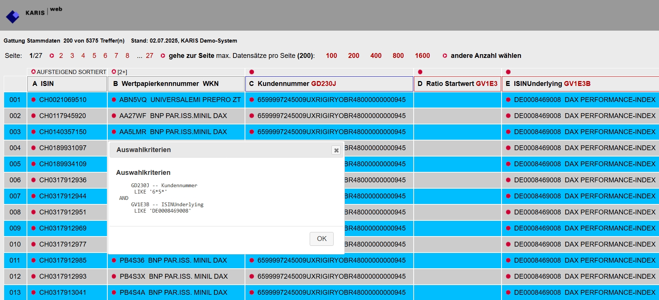Click the red circle icon above Kundennummer column

point(252,72)
